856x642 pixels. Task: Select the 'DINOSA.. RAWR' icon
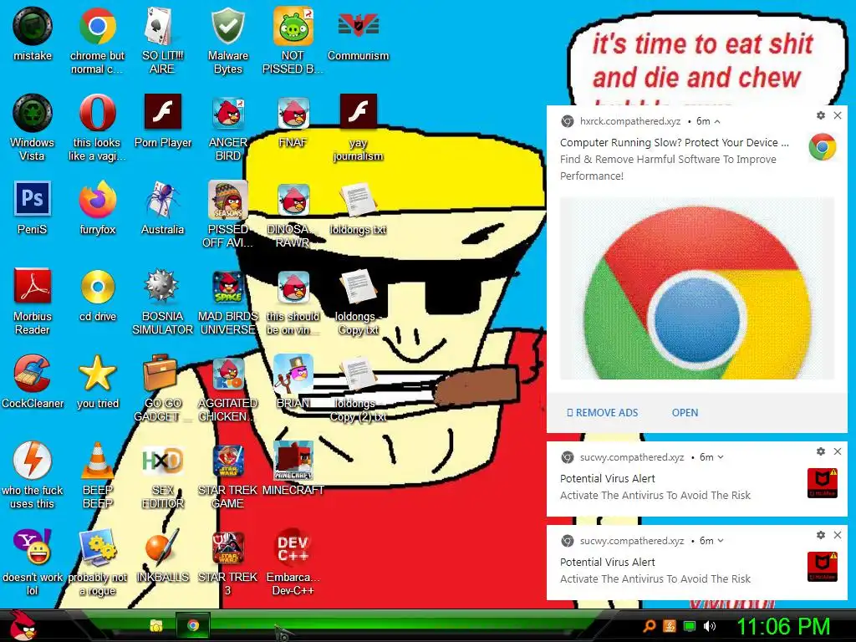point(293,200)
